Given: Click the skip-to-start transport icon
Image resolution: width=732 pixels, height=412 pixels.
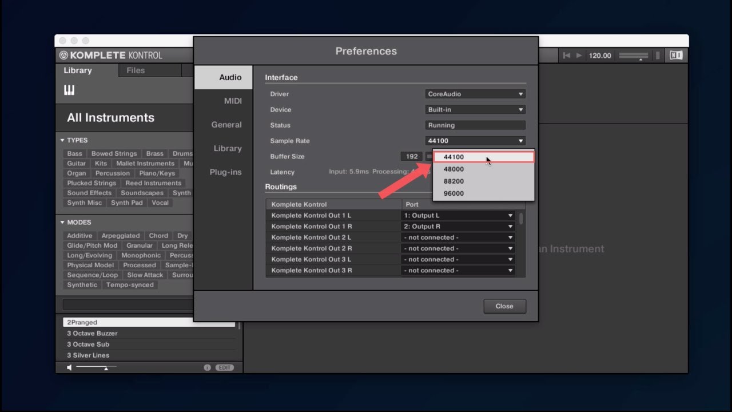Looking at the screenshot, I should (567, 56).
